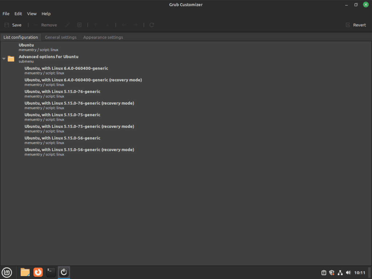
Task: Click the move entry up arrow icon
Action: [95, 25]
